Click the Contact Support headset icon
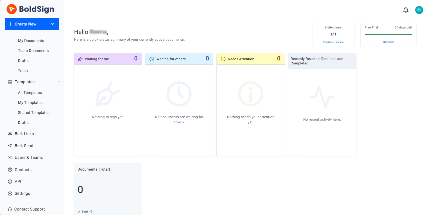Viewport: 428px width, 215px height. coord(10,209)
